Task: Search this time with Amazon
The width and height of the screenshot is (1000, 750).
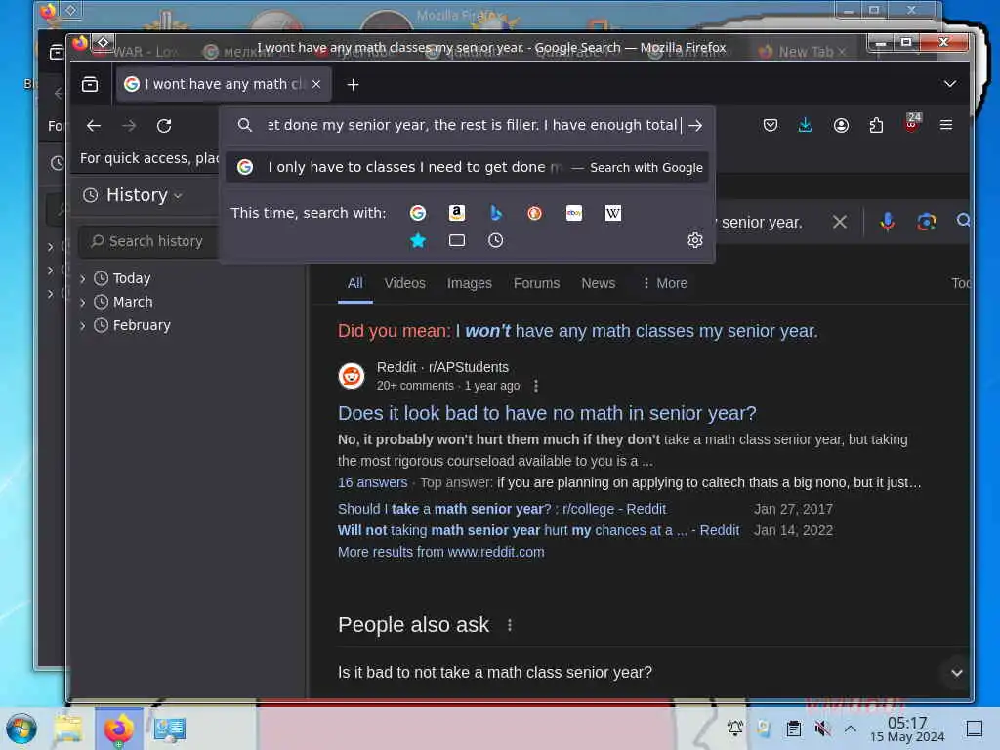Action: (457, 213)
